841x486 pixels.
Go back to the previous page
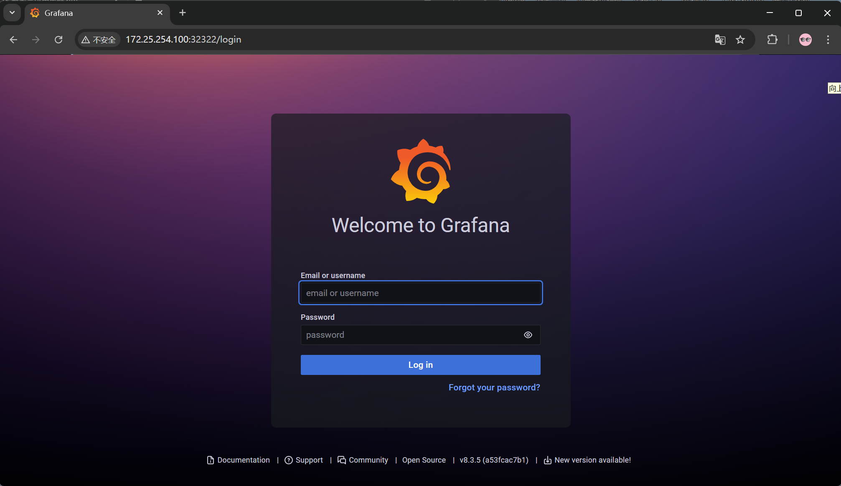click(13, 40)
